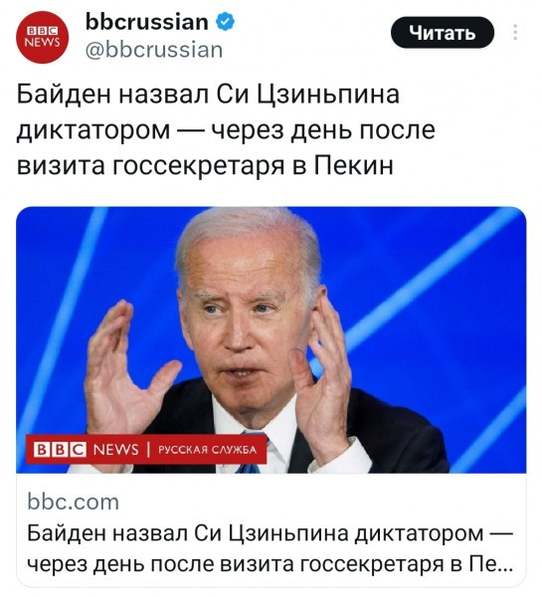Click the blue background of the photo

[x=438, y=286]
